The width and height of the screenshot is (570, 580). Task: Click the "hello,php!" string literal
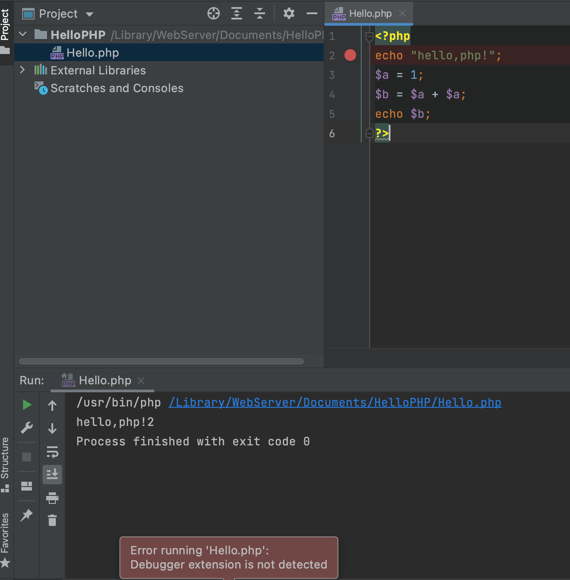click(453, 55)
